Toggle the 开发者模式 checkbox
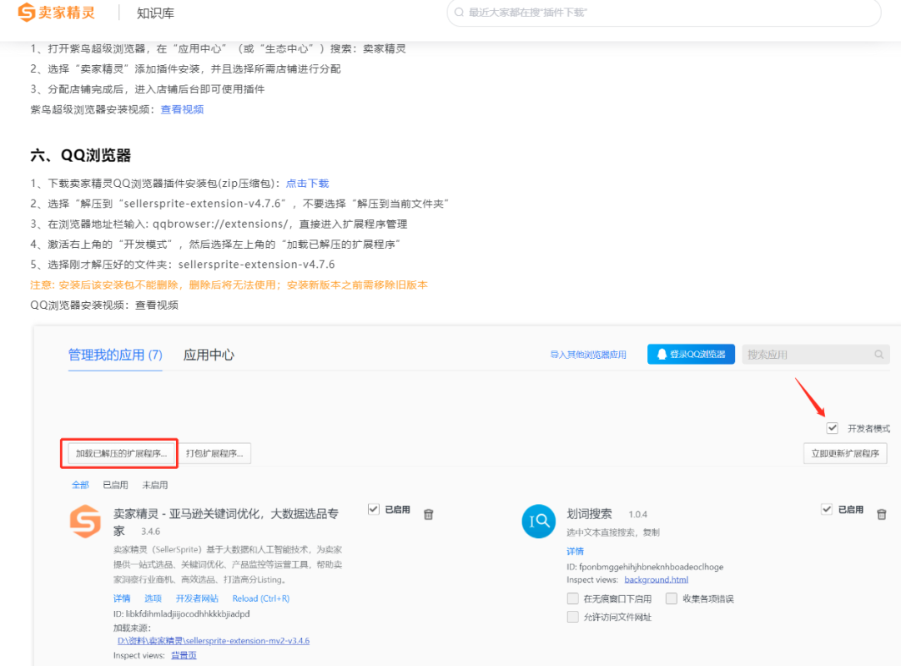901x666 pixels. click(832, 428)
